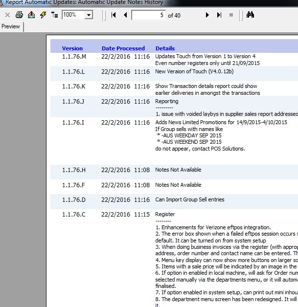Image resolution: width=298 pixels, height=307 pixels.
Task: Click 'Even number registers only until 21/09/2015'
Action: (x=207, y=63)
